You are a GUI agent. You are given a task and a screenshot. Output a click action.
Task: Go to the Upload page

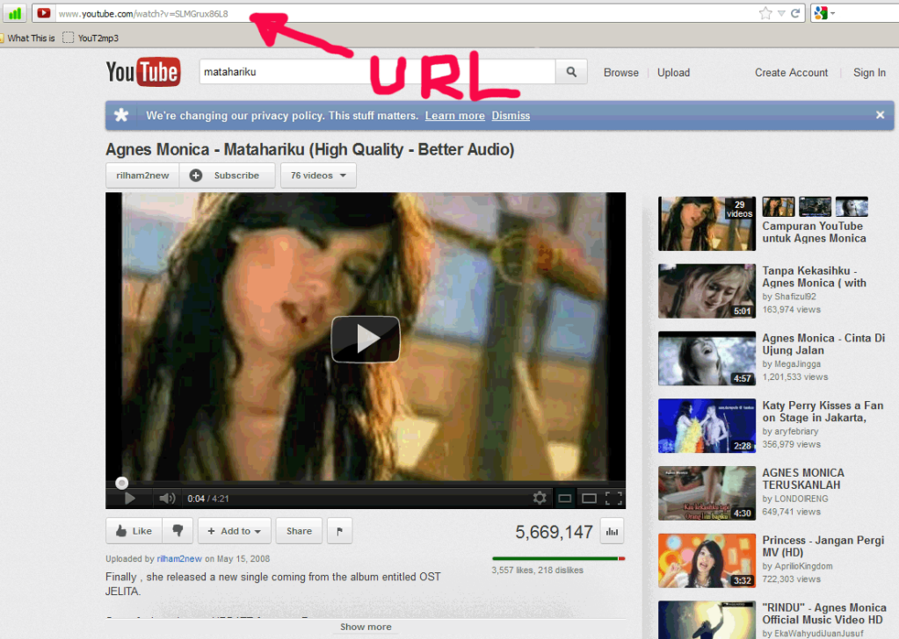673,73
